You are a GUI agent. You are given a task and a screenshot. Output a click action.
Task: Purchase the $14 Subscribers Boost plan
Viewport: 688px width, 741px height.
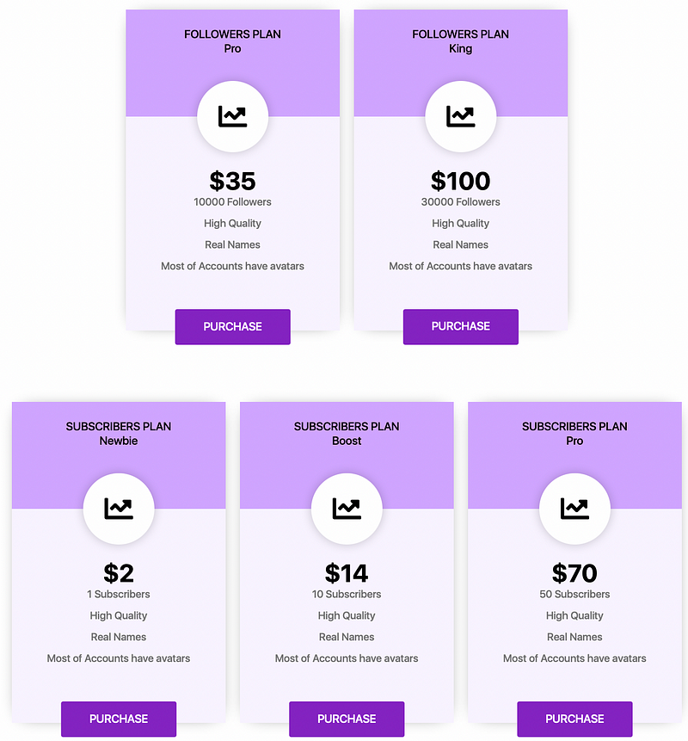pyautogui.click(x=347, y=719)
